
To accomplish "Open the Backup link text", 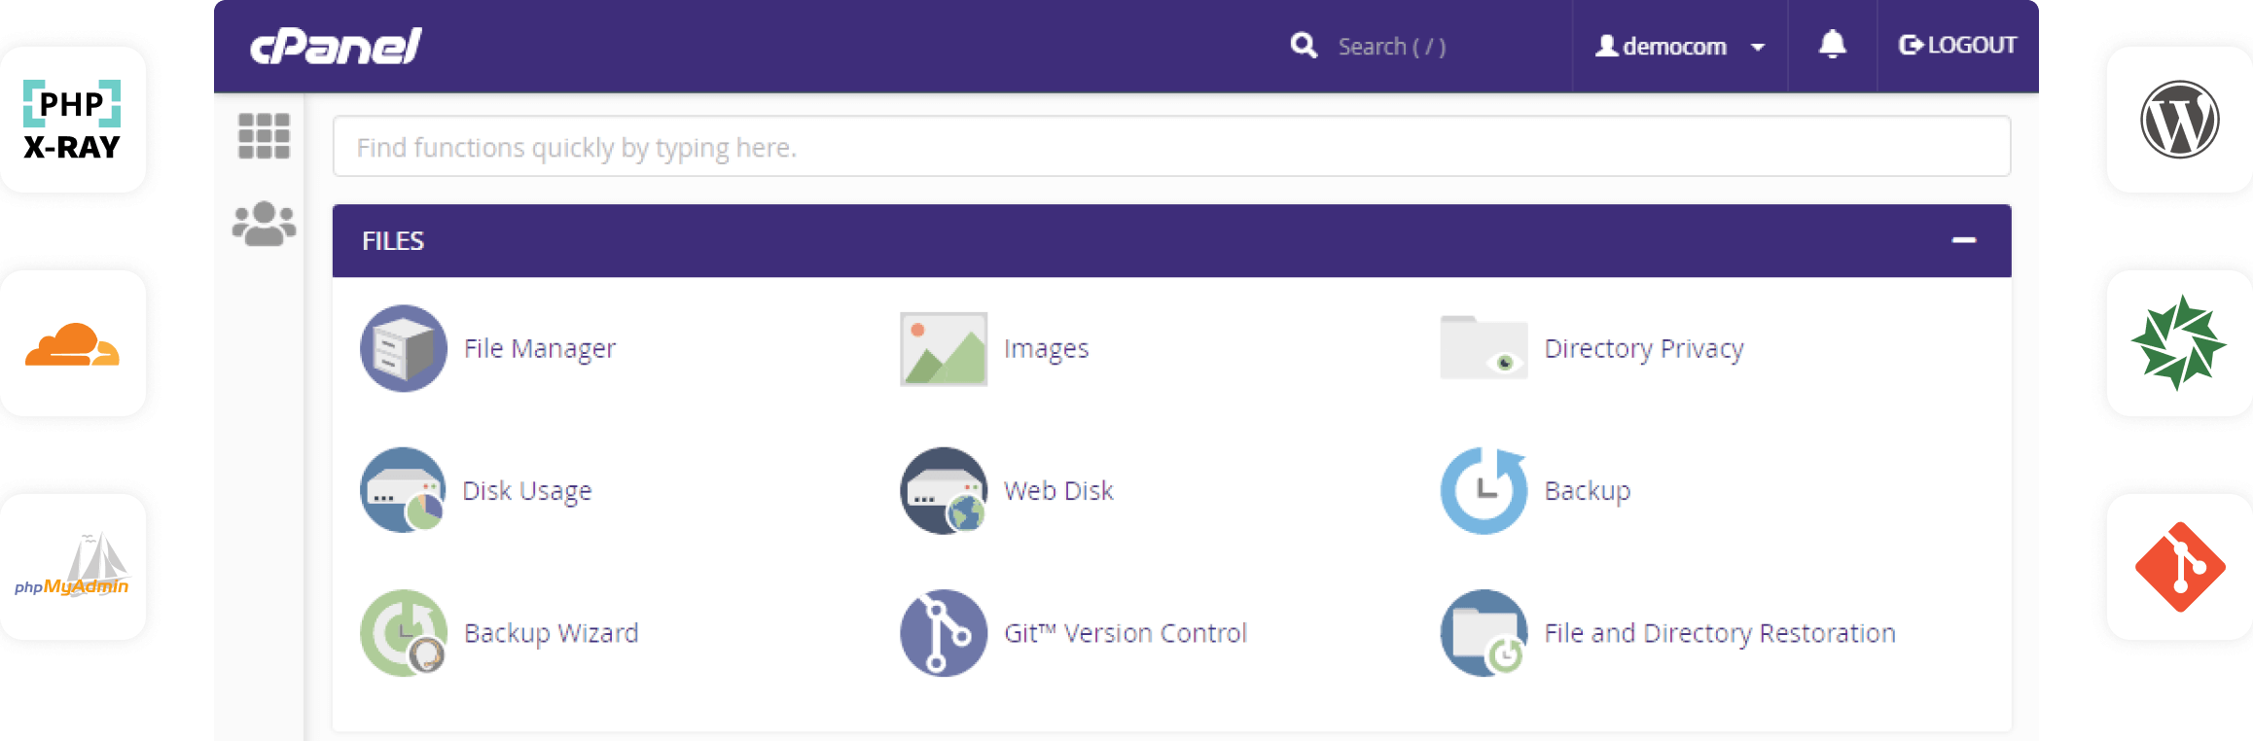I will 1588,490.
